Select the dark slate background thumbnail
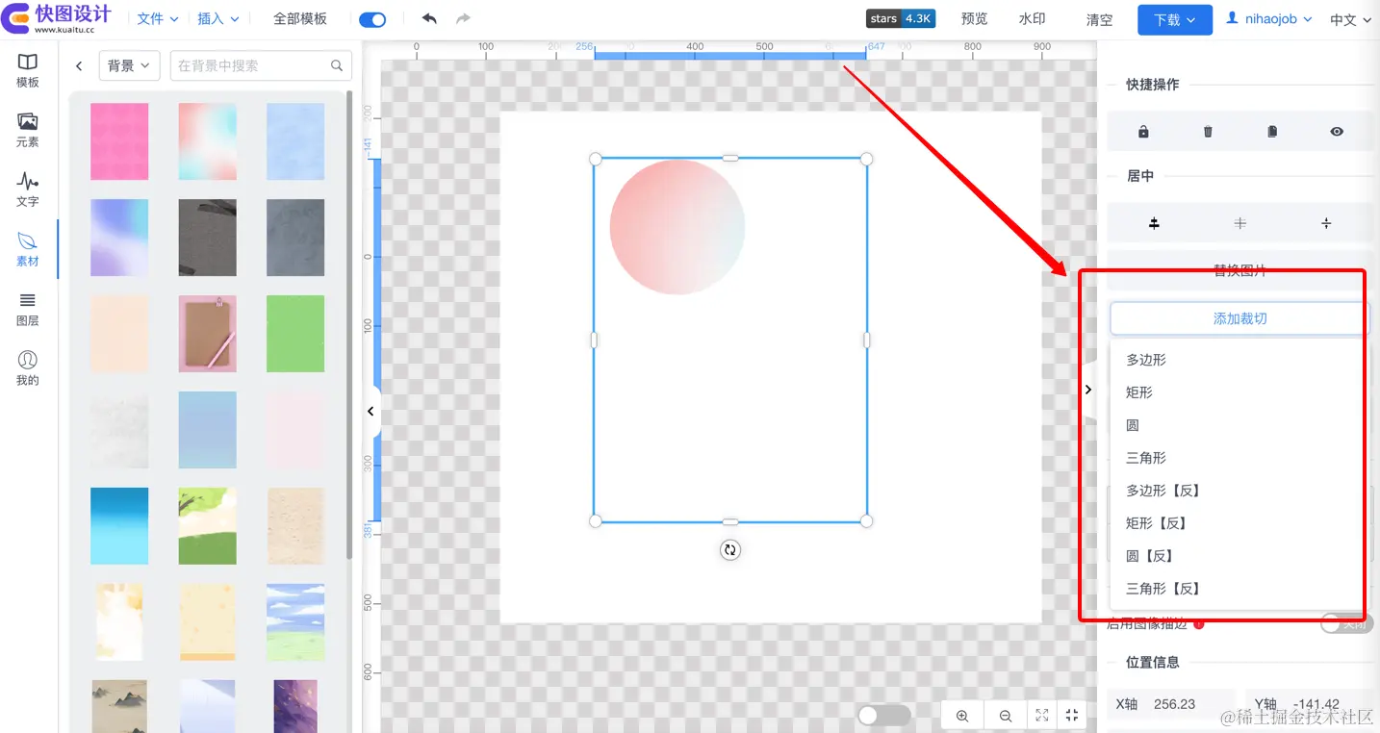This screenshot has height=733, width=1380. 295,238
